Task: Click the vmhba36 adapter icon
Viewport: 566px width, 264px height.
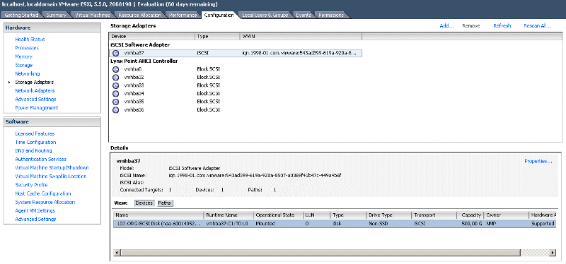Action: (116, 110)
